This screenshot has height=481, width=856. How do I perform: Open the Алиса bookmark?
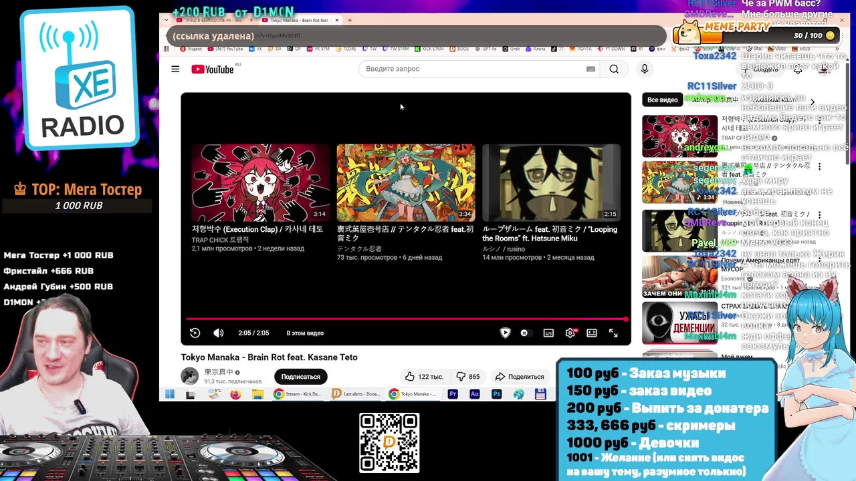pyautogui.click(x=535, y=49)
